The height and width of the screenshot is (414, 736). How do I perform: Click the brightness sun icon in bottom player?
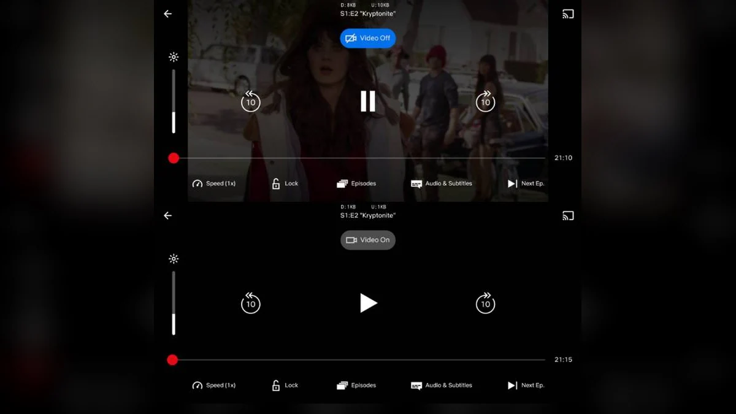coord(174,259)
